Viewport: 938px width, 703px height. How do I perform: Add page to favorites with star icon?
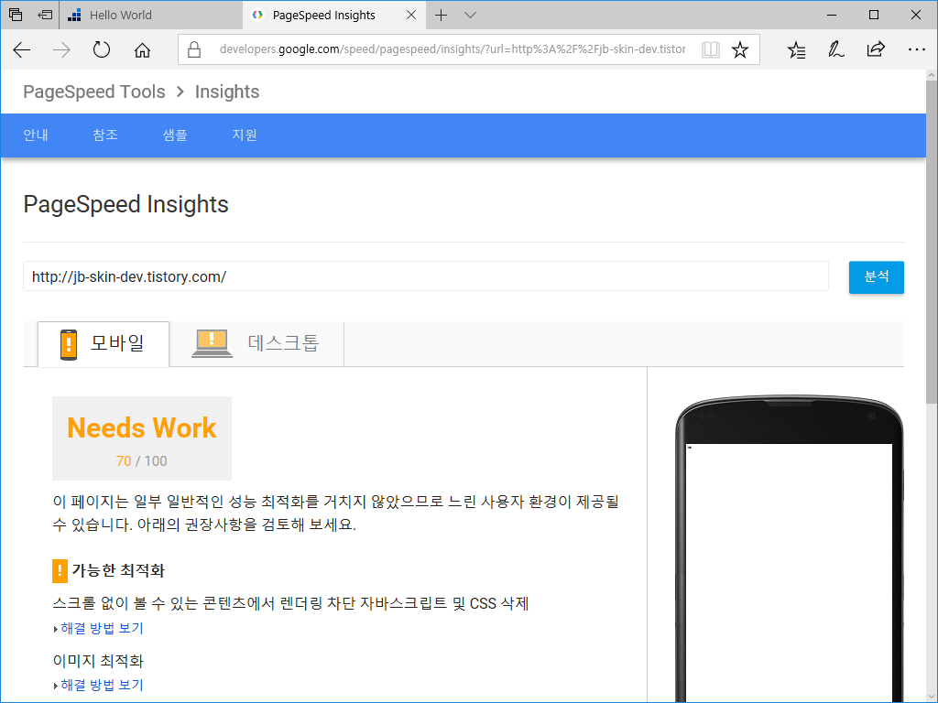[740, 49]
